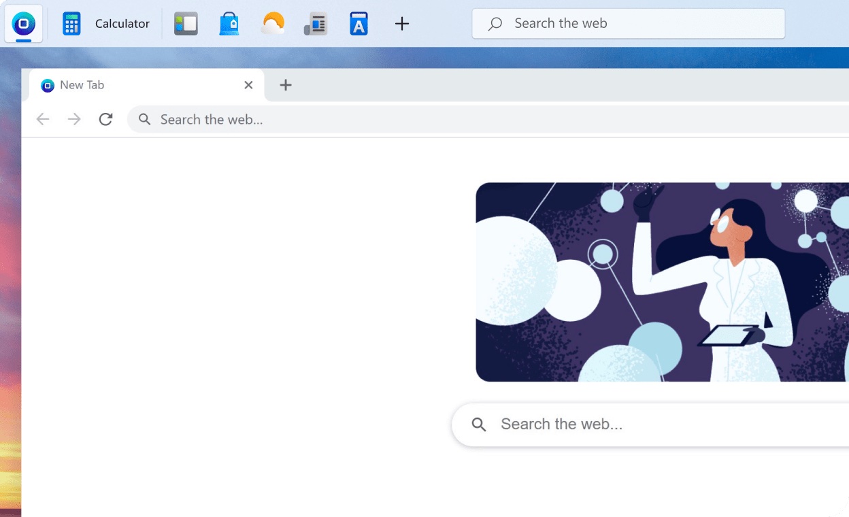Launch the Microsoft Store icon
The image size is (849, 517).
[229, 23]
